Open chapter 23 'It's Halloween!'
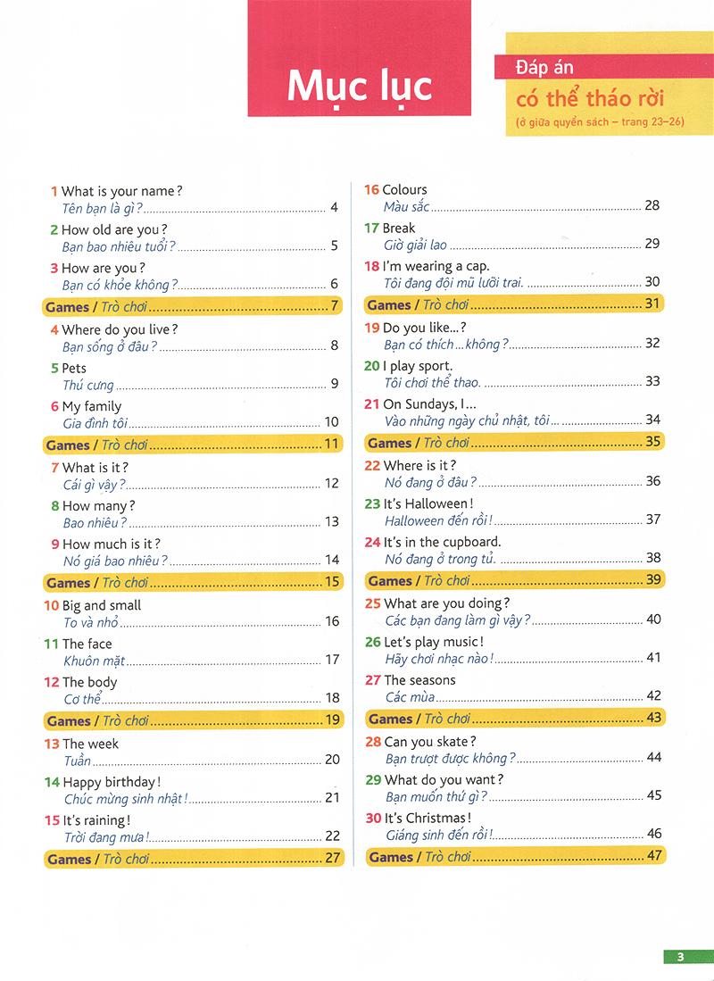 click(513, 511)
